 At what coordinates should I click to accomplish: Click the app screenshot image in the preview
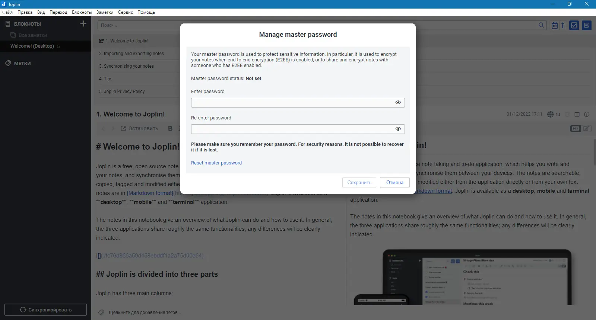(x=463, y=277)
